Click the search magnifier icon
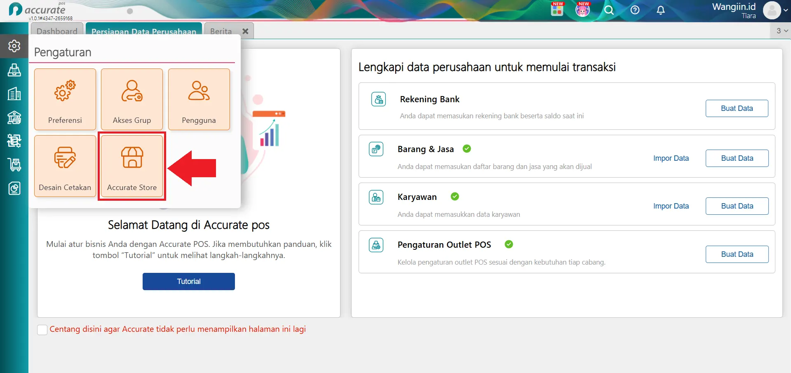This screenshot has width=791, height=373. point(609,10)
